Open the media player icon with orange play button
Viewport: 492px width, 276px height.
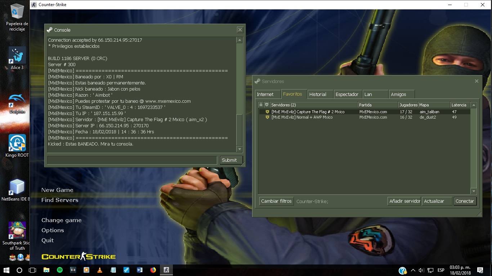click(86, 270)
